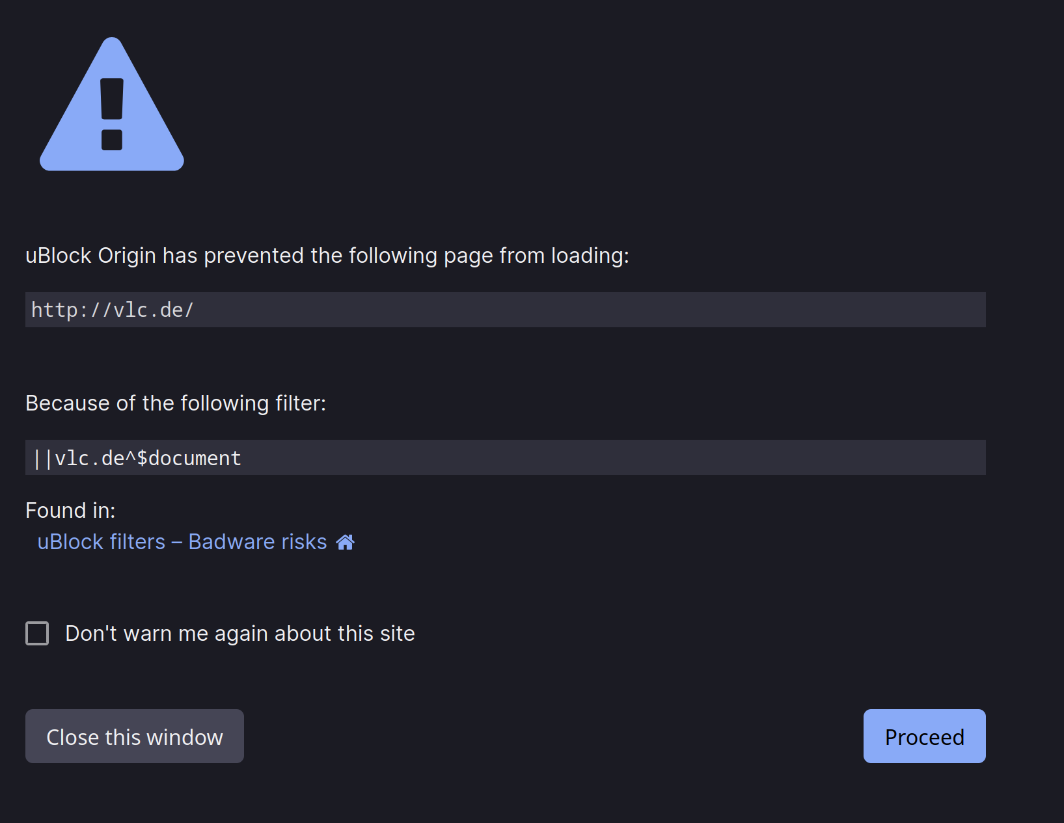This screenshot has width=1064, height=823.
Task: Select the matching filter code box
Action: pyautogui.click(x=506, y=457)
